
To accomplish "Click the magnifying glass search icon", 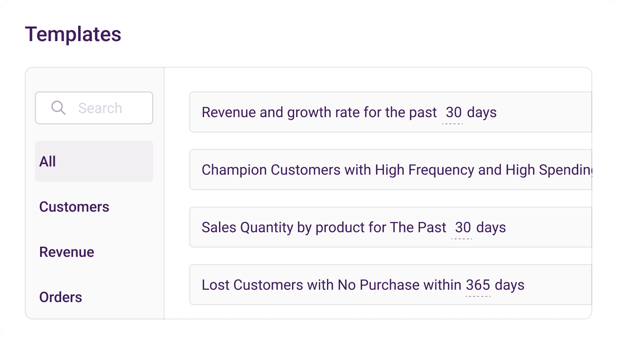I will click(x=59, y=108).
